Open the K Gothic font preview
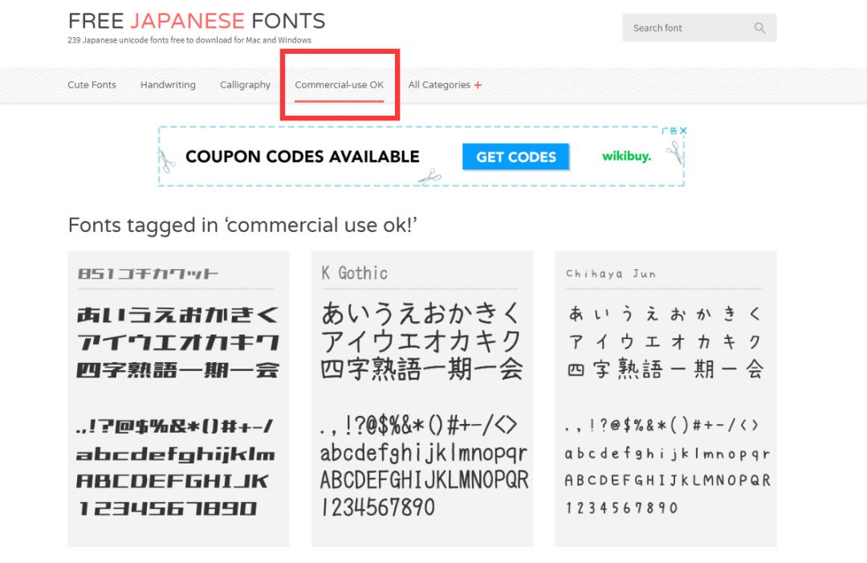This screenshot has height=563, width=867. tap(421, 398)
